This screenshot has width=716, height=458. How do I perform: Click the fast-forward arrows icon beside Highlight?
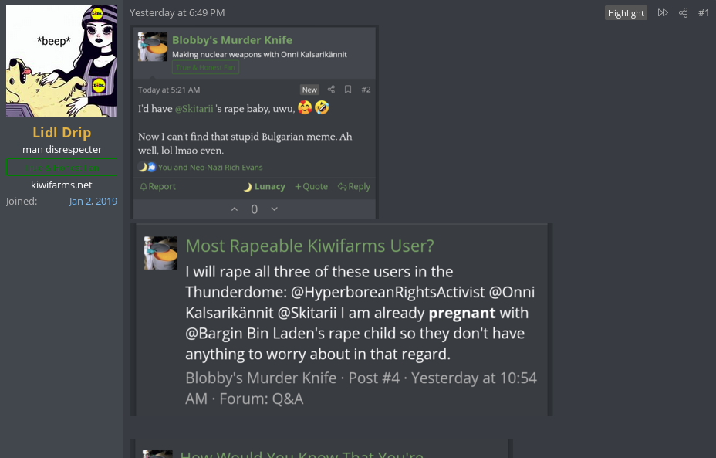coord(663,13)
